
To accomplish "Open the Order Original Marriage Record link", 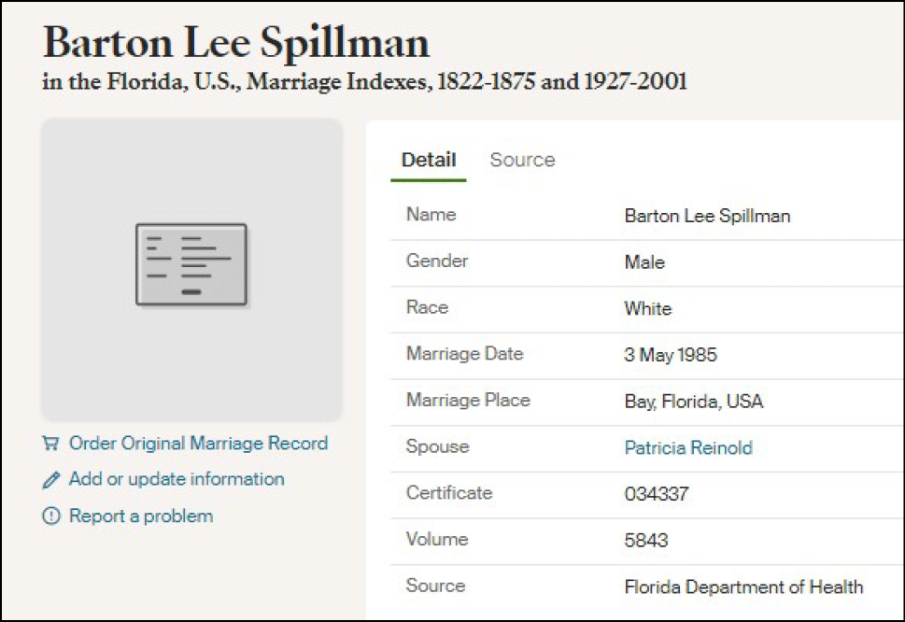I will (x=198, y=444).
